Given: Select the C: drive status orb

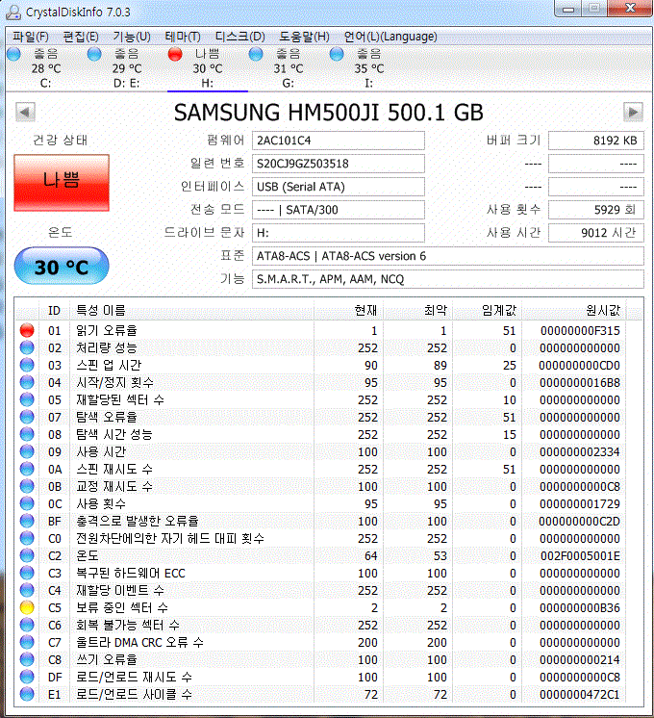Looking at the screenshot, I should (x=14, y=54).
